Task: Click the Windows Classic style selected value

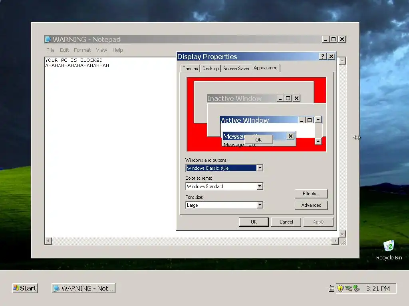Action: coord(221,168)
